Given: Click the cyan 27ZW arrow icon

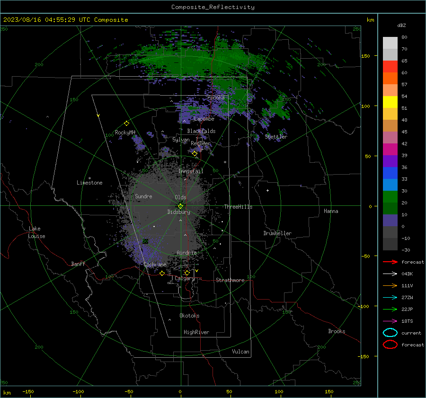Looking at the screenshot, I should (390, 298).
